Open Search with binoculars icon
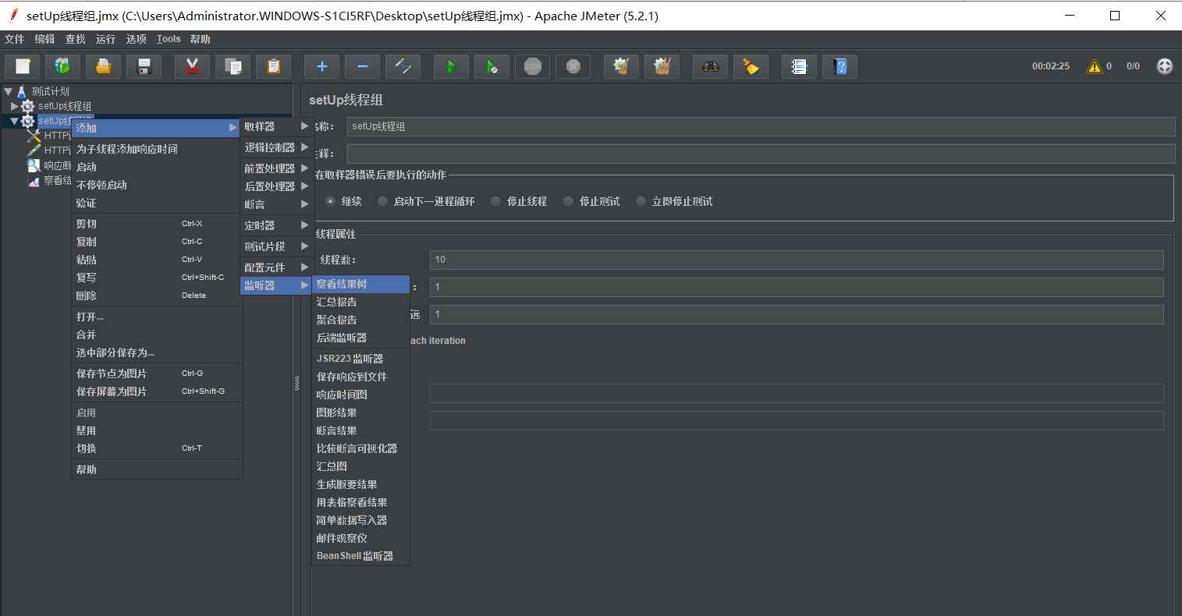Viewport: 1182px width, 616px height. coord(710,66)
